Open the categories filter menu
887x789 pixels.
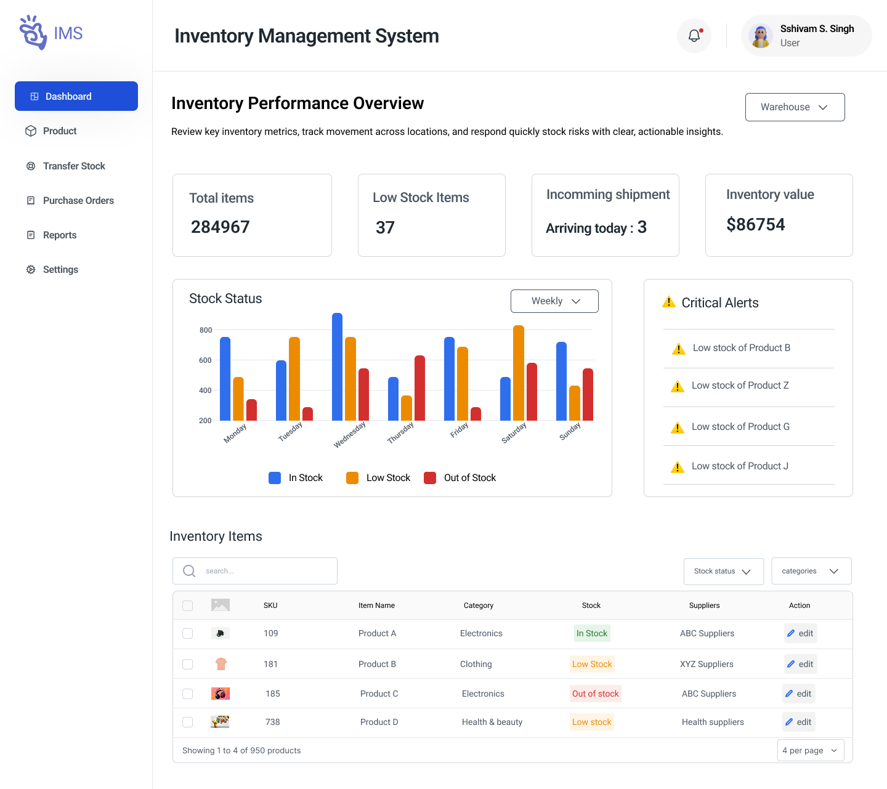(x=811, y=571)
